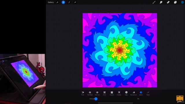Choose the Crystals liquify mode
Viewport: 185px width, 104px height.
click(119, 93)
